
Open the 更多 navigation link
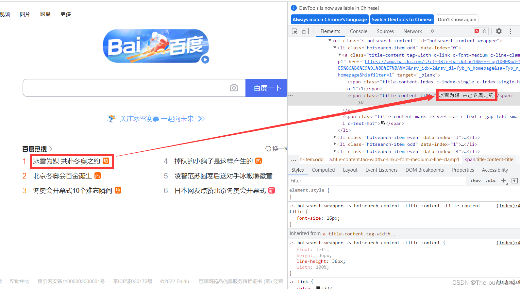pyautogui.click(x=66, y=14)
